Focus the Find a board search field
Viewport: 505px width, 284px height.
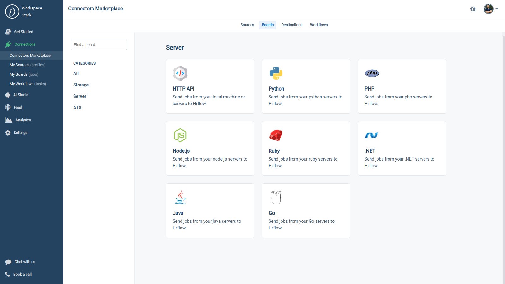point(99,45)
